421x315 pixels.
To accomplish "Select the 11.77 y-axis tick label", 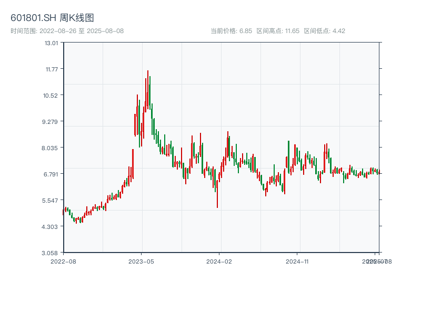I will tap(52, 69).
